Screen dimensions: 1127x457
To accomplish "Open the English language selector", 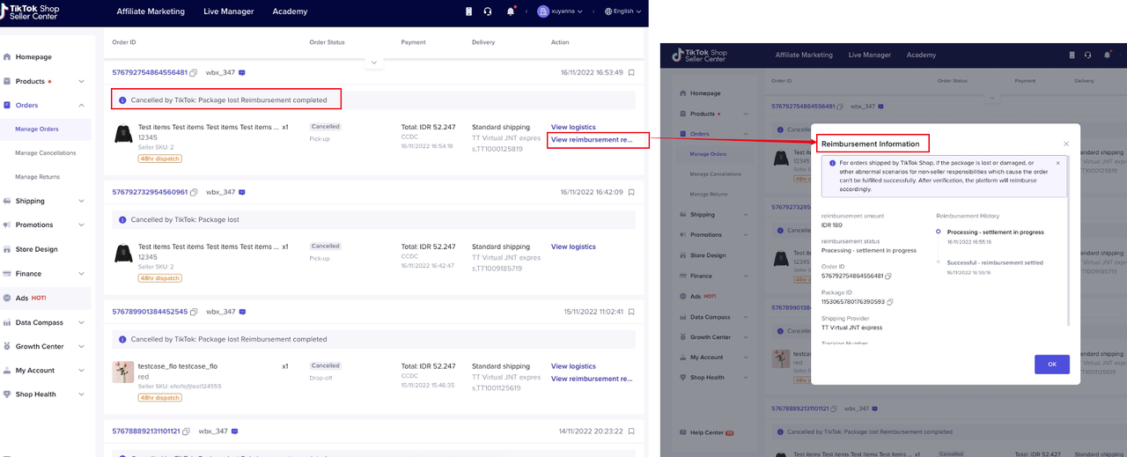I will click(623, 11).
